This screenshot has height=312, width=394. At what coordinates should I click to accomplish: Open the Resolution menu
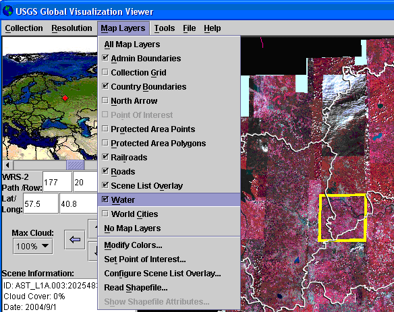(x=72, y=28)
